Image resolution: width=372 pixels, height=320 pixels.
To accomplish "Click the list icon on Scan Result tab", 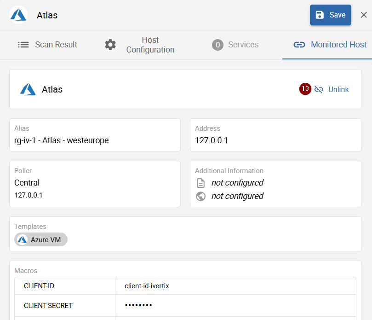I will 23,45.
